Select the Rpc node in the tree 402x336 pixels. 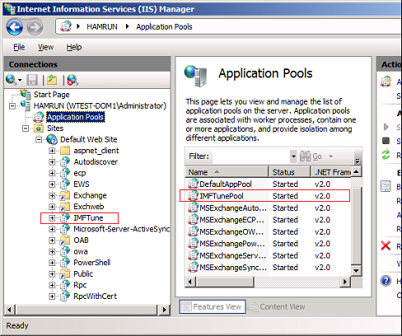tap(80, 285)
